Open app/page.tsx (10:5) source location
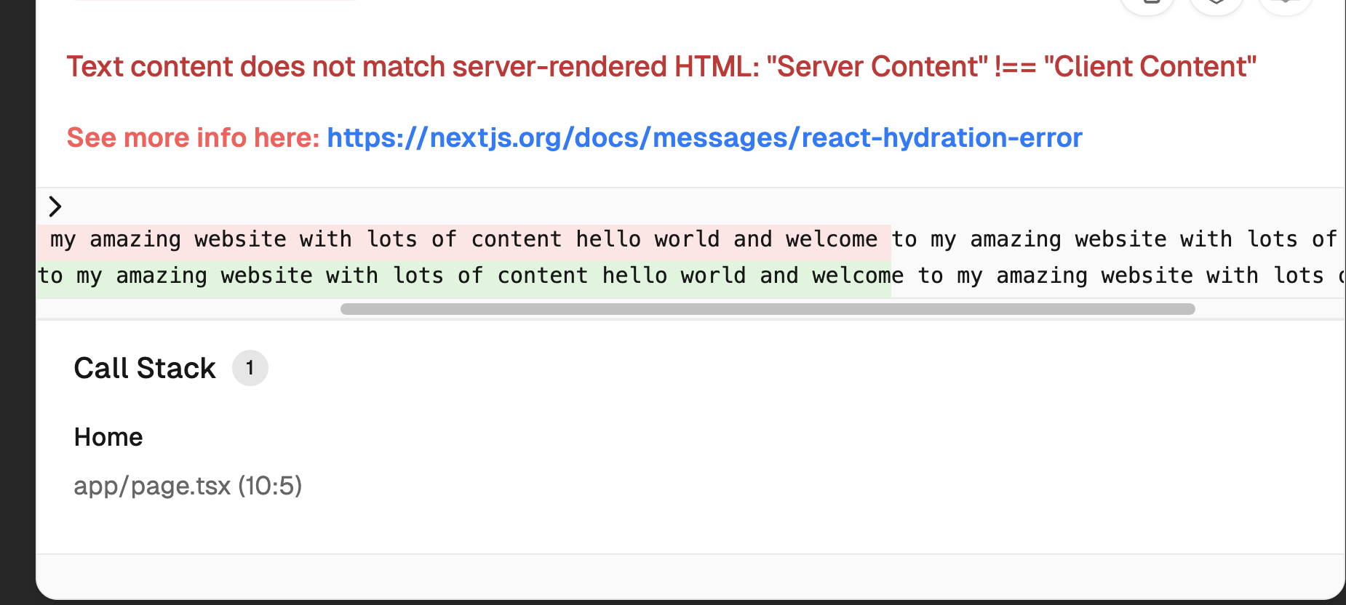Viewport: 1346px width, 605px height. coord(188,485)
